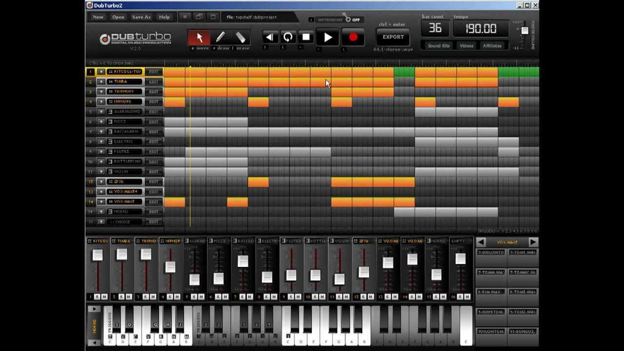This screenshot has height=351, width=624.
Task: Click EDIT for track 1 KITCOLL
Action: click(x=154, y=72)
